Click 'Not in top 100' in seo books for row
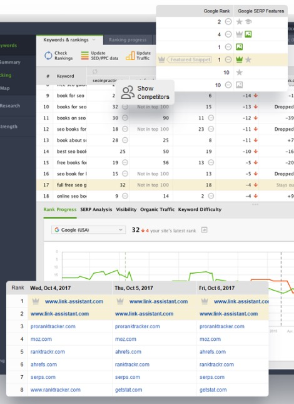The width and height of the screenshot is (294, 404). [x=153, y=129]
